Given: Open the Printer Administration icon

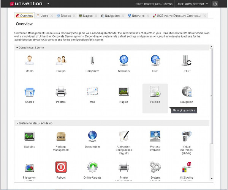Looking at the screenshot, I should 124,167.
